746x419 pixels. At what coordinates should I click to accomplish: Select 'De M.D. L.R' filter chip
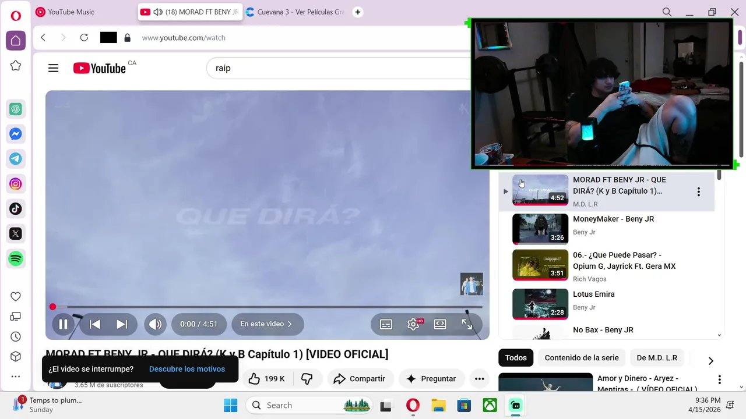[x=657, y=358]
